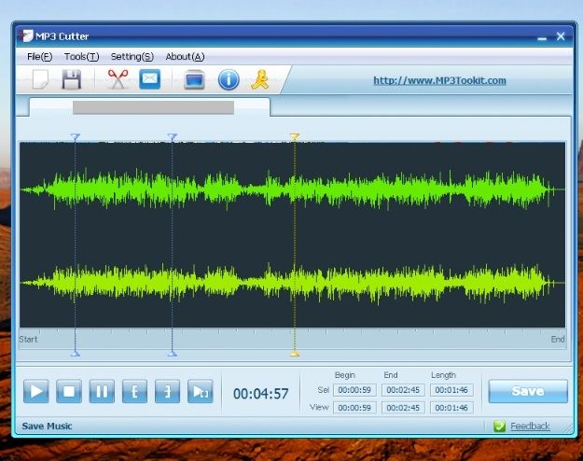Open the File menu

tap(39, 57)
